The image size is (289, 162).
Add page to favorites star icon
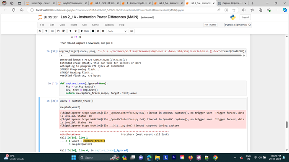click(x=234, y=10)
